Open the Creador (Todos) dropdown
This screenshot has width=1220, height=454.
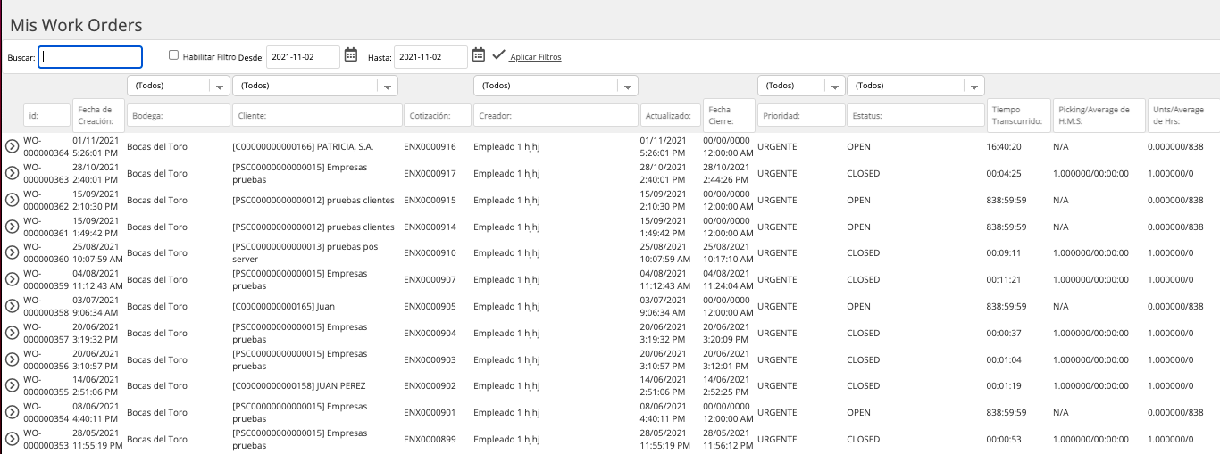pos(556,86)
